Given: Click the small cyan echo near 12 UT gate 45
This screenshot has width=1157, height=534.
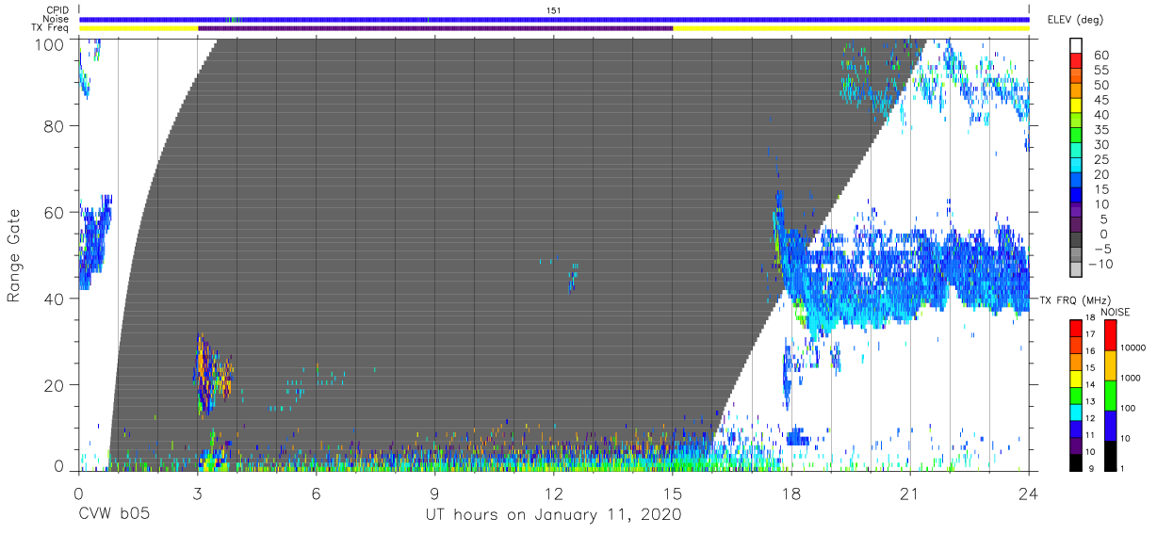Looking at the screenshot, I should pos(574,278).
